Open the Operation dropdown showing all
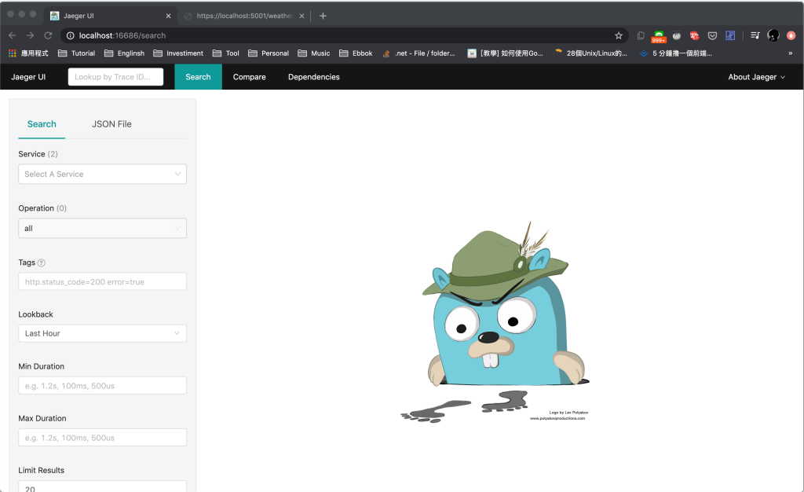Image resolution: width=804 pixels, height=492 pixels. click(103, 228)
